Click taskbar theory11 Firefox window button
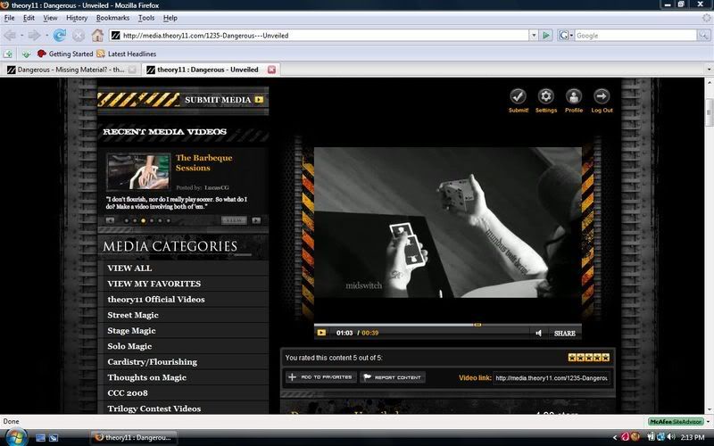The image size is (714, 446). point(134,437)
